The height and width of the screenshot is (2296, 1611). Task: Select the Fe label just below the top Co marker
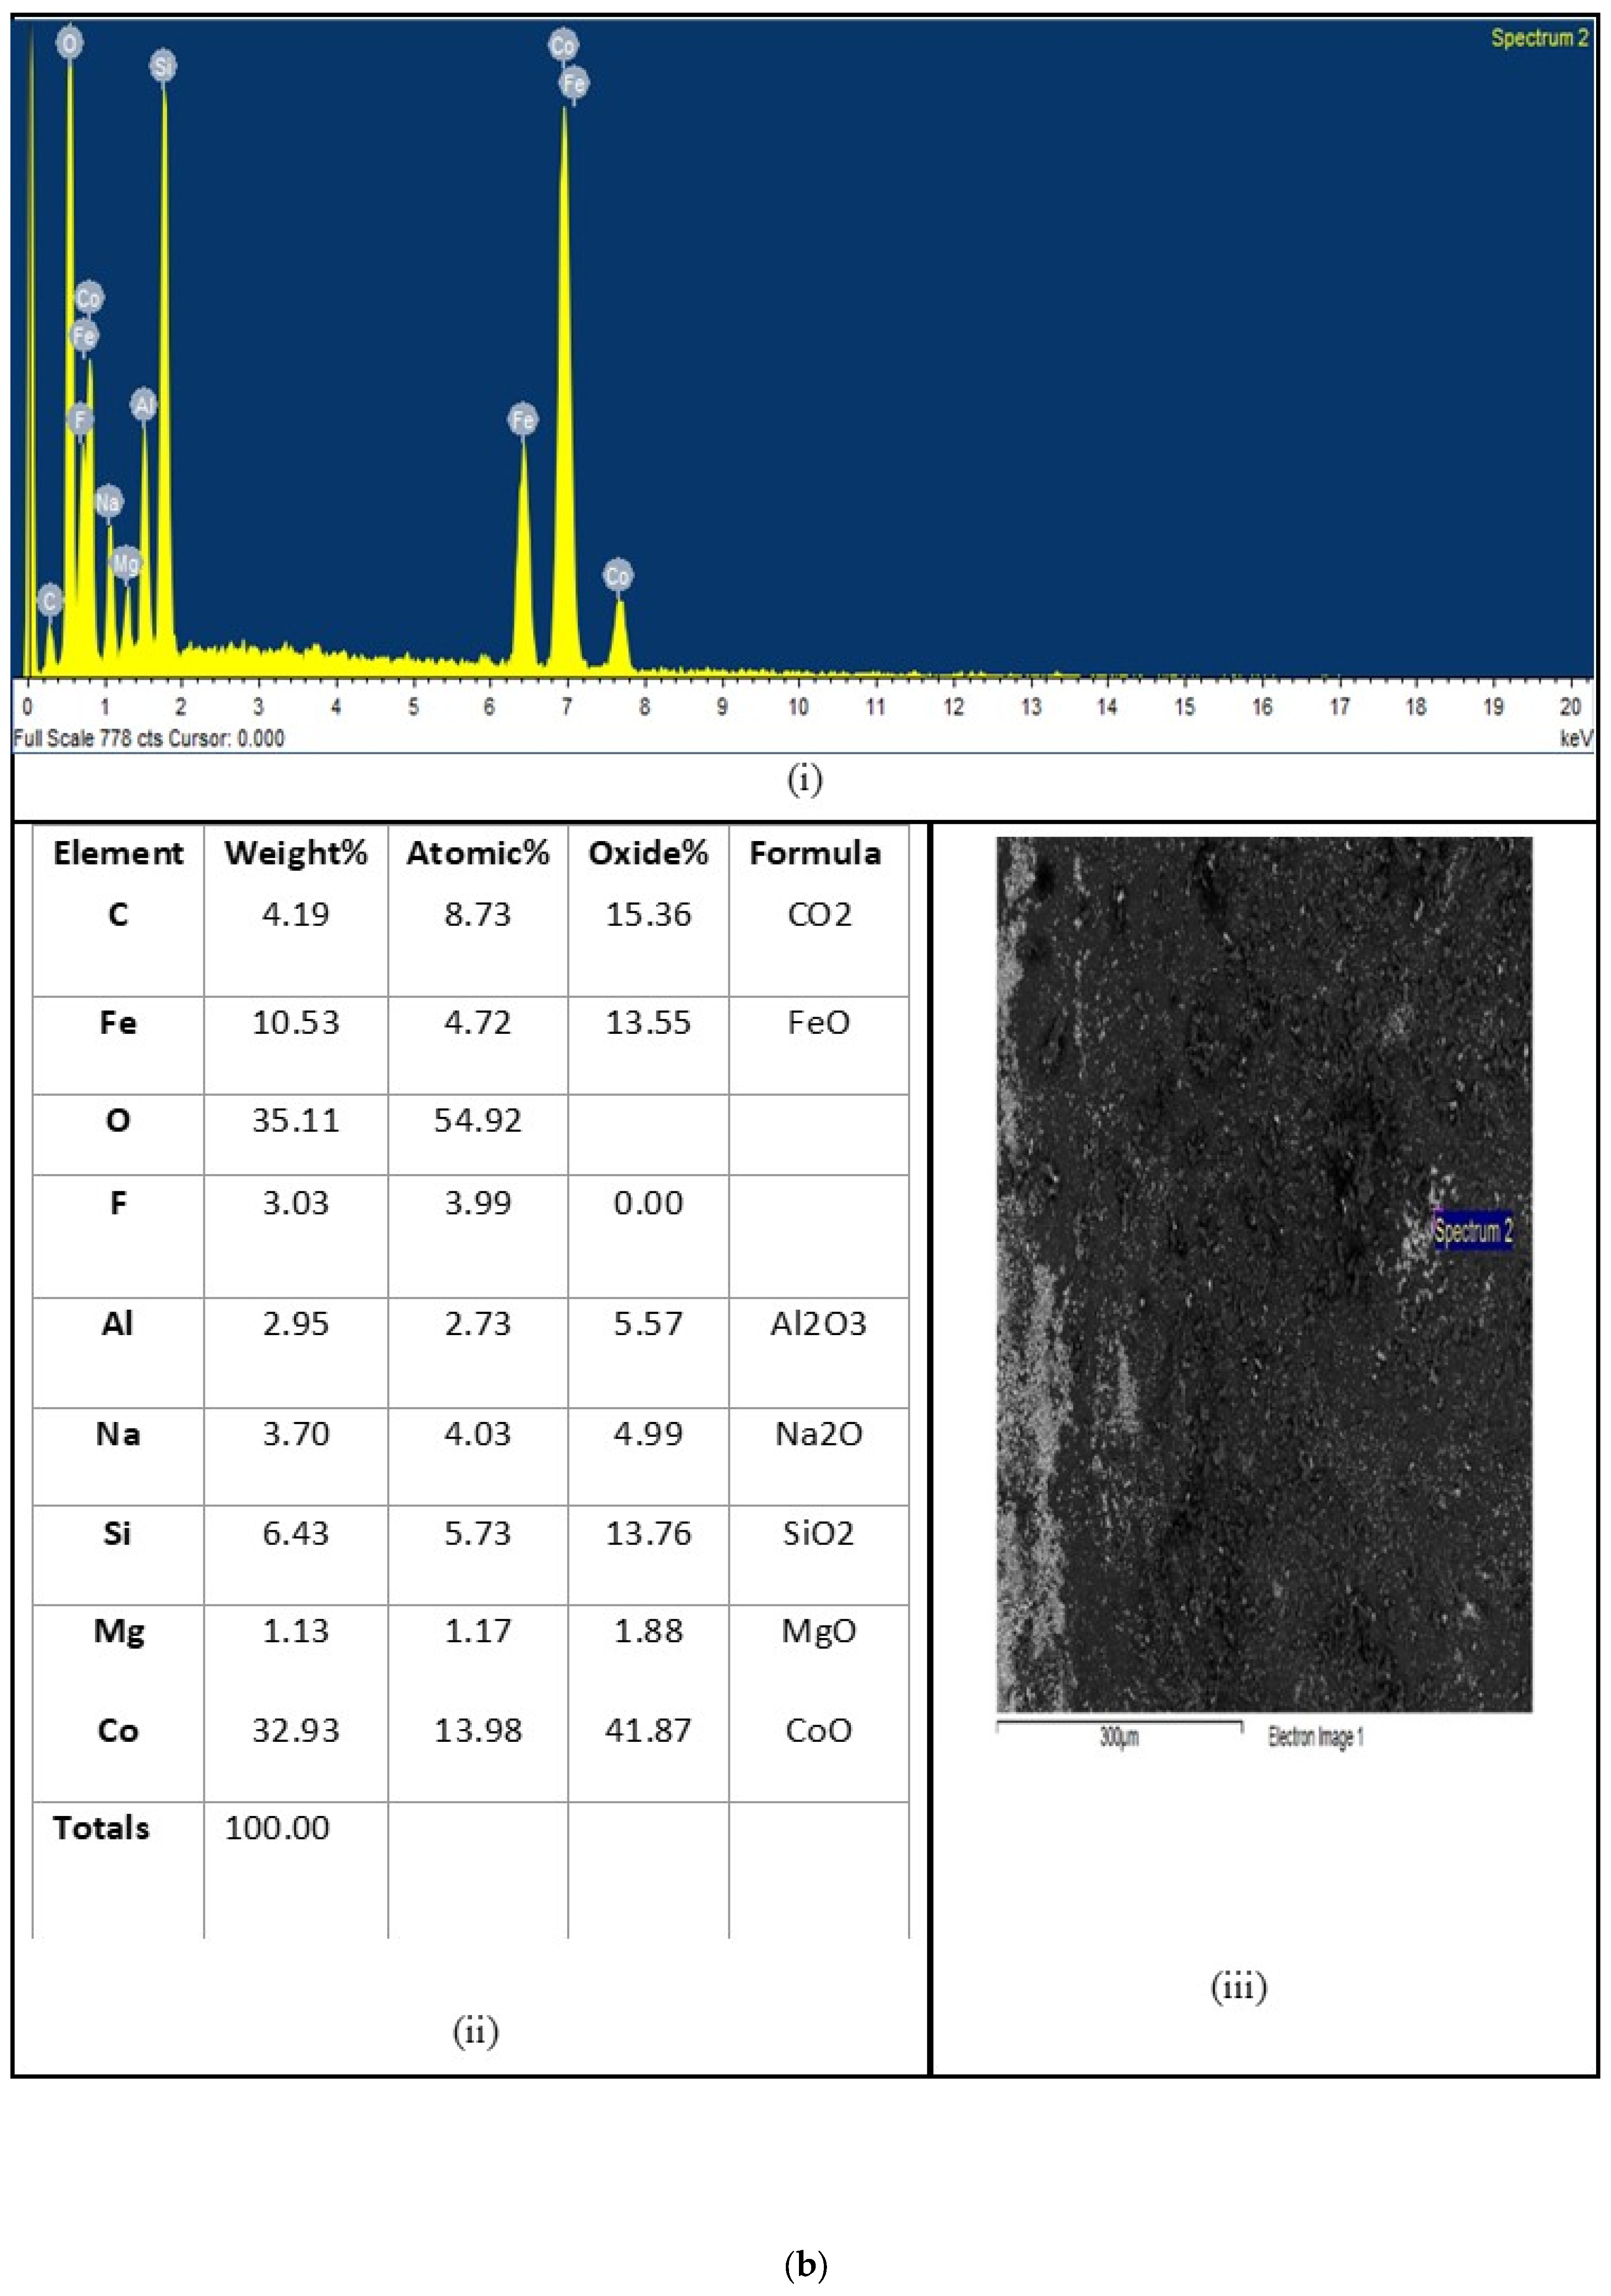[x=573, y=83]
